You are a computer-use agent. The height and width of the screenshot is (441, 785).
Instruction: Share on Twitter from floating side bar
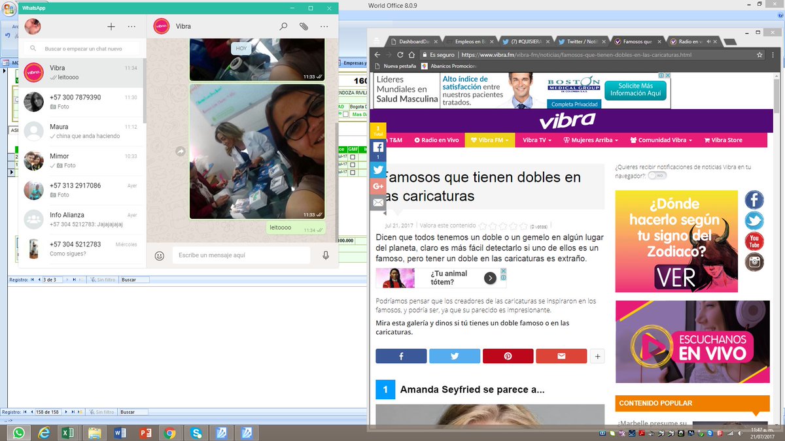[378, 170]
